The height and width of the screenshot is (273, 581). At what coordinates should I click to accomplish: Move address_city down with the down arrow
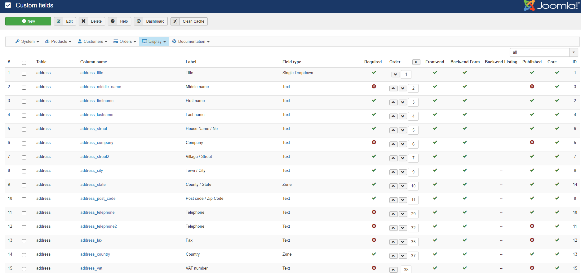pos(403,172)
